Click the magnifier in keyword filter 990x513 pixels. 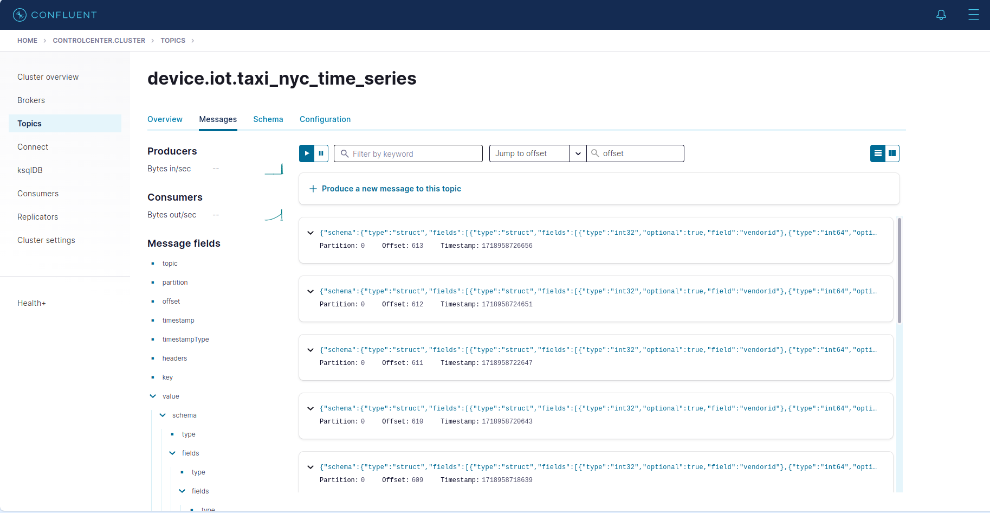[345, 153]
